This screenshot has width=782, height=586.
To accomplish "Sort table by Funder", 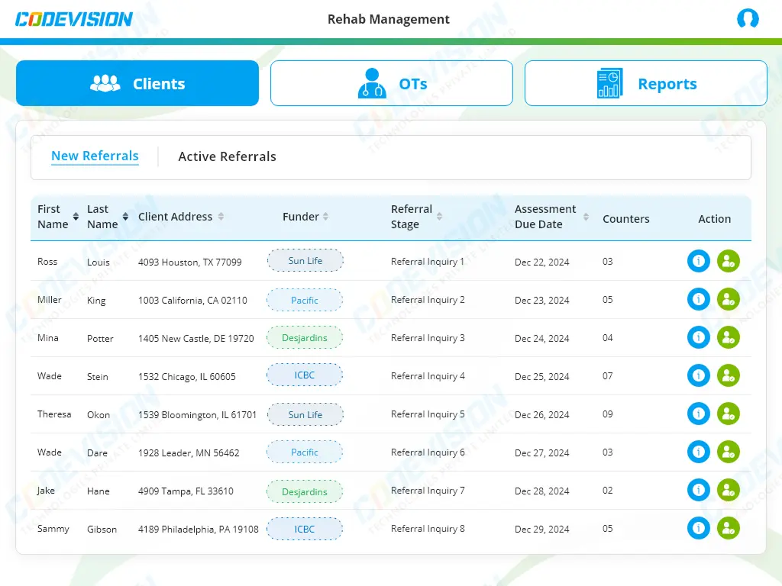I will [325, 217].
